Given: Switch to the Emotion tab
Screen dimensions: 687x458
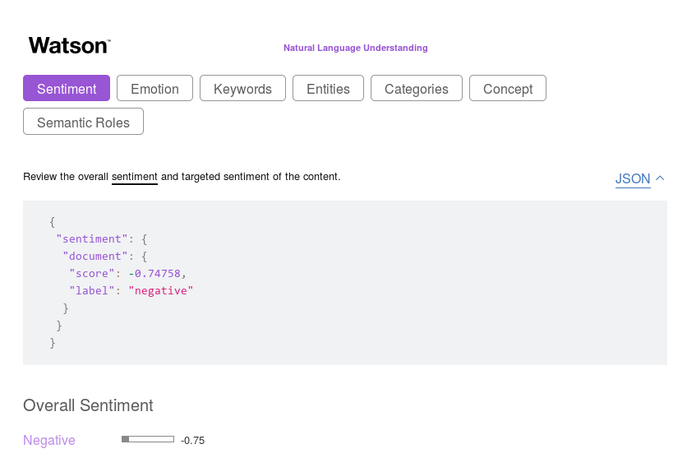Looking at the screenshot, I should tap(154, 88).
